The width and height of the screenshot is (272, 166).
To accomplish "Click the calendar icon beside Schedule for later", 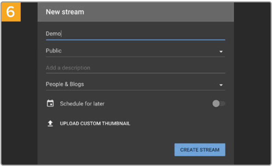I will [x=50, y=104].
